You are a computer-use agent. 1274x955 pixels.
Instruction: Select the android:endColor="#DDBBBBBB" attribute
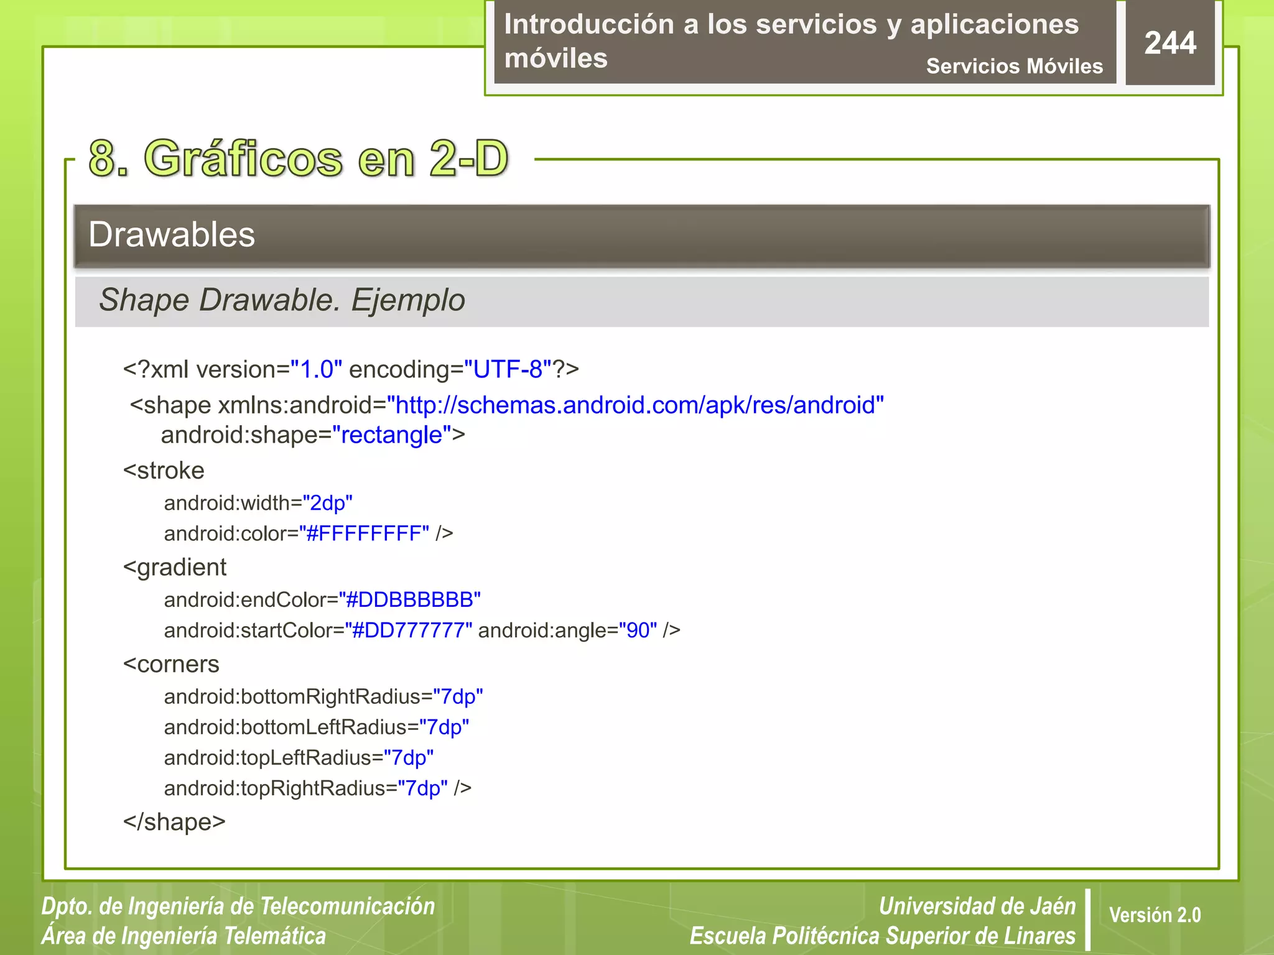coord(322,599)
